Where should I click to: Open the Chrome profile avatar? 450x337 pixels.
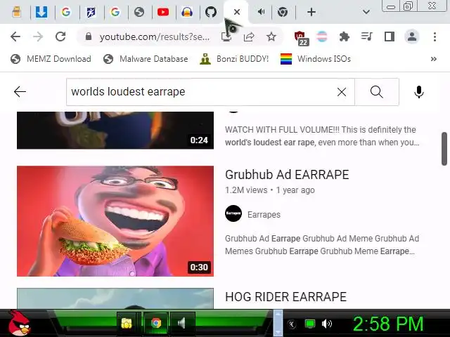coord(412,37)
